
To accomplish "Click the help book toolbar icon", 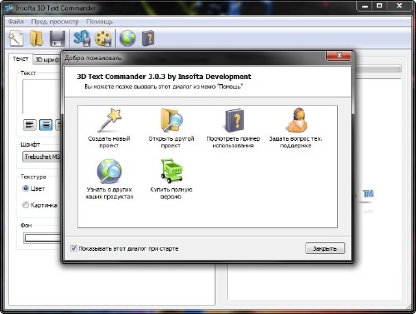I will coord(148,38).
